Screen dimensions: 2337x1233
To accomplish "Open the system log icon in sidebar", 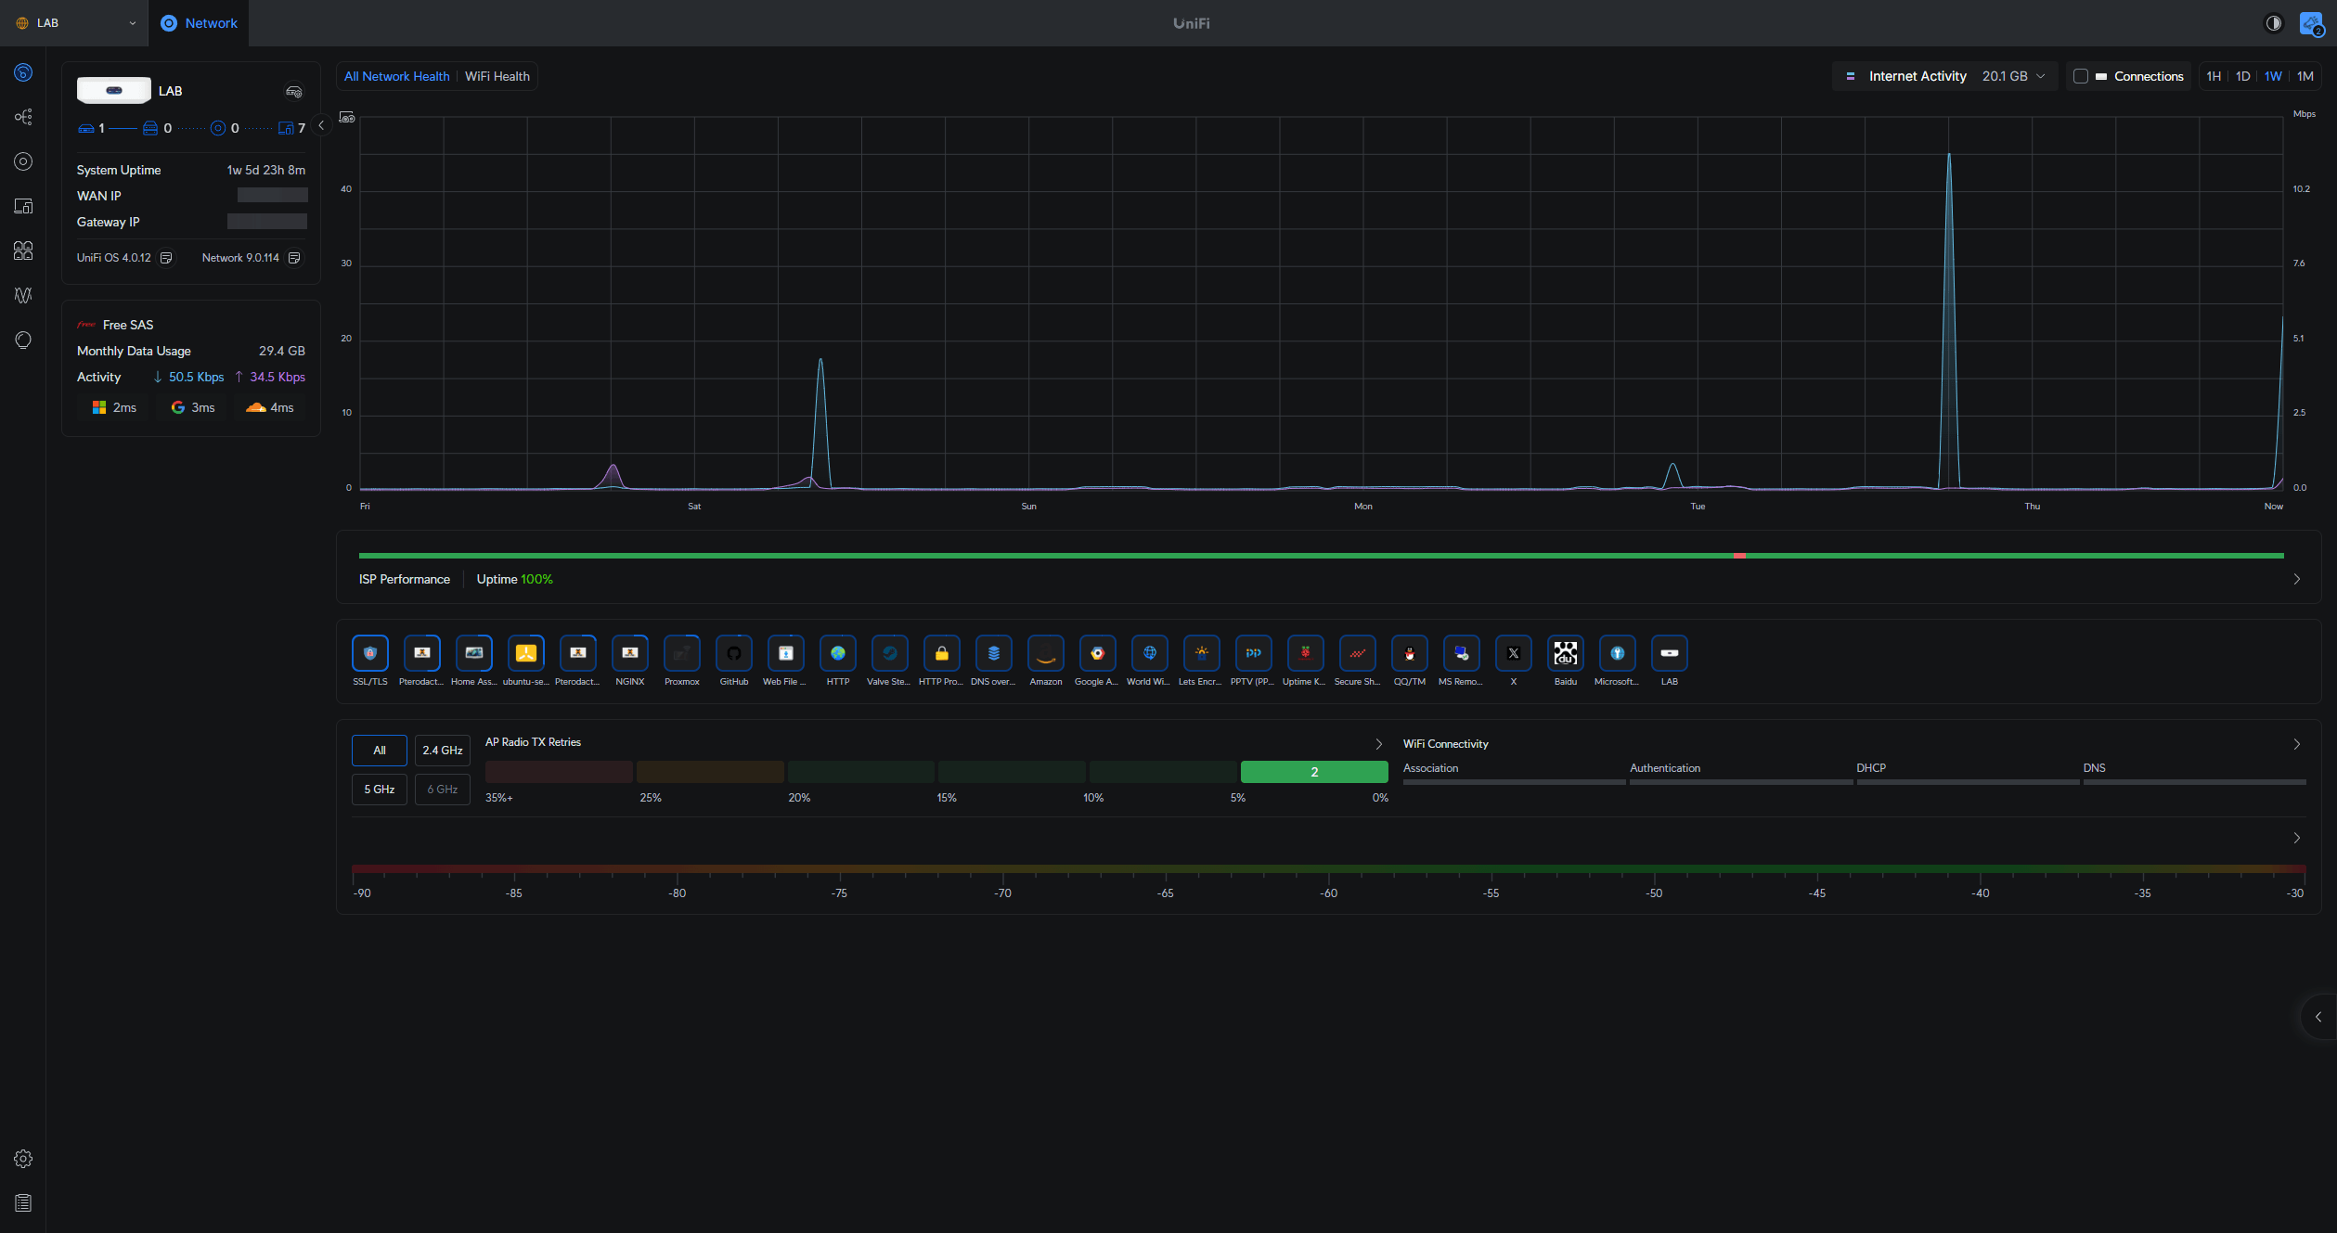I will click(23, 1203).
